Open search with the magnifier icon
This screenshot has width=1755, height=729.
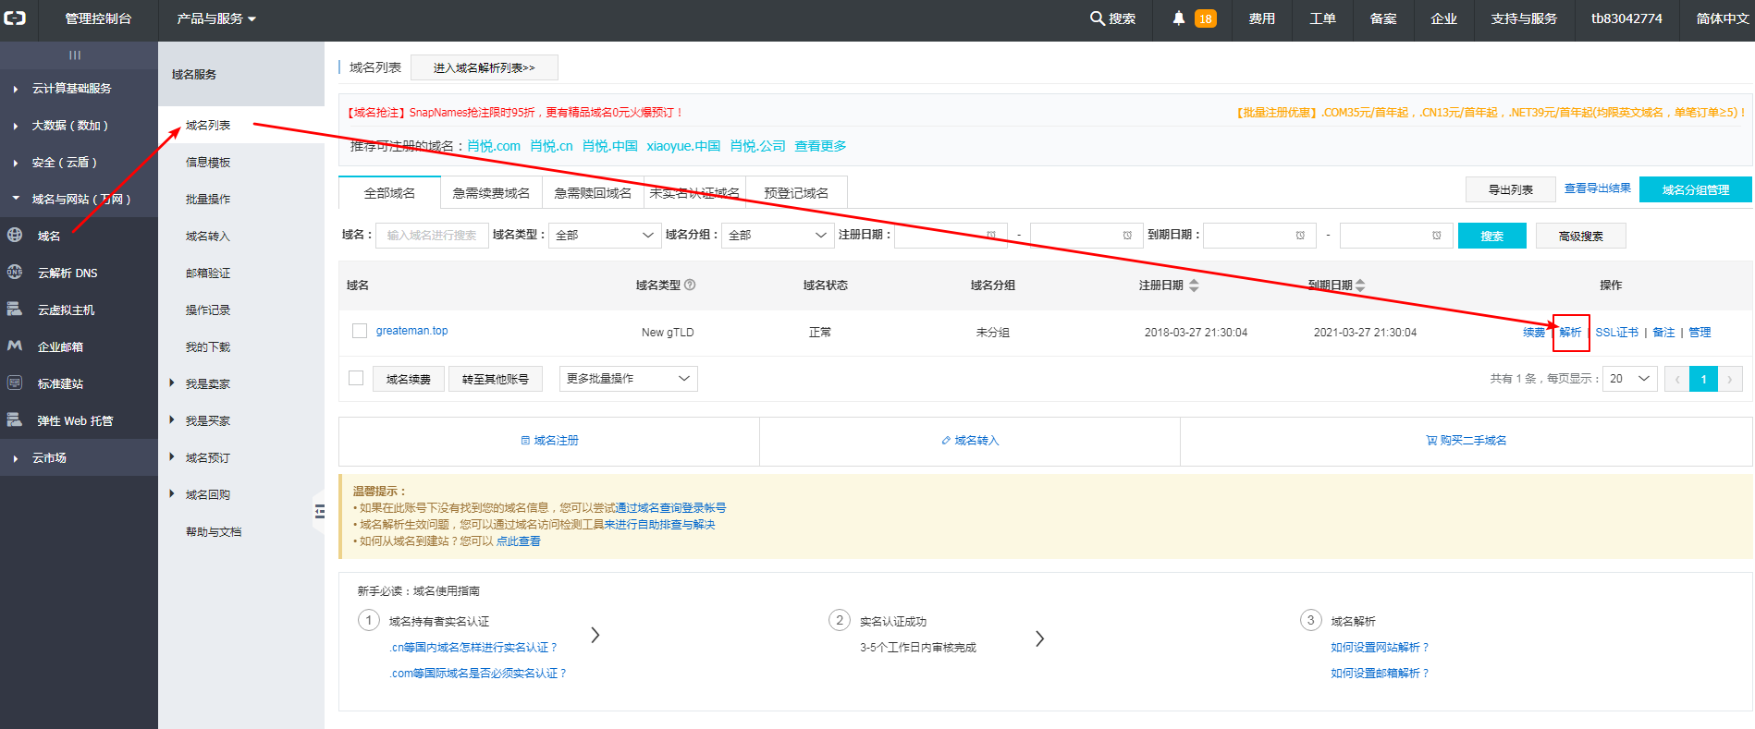coord(1097,18)
